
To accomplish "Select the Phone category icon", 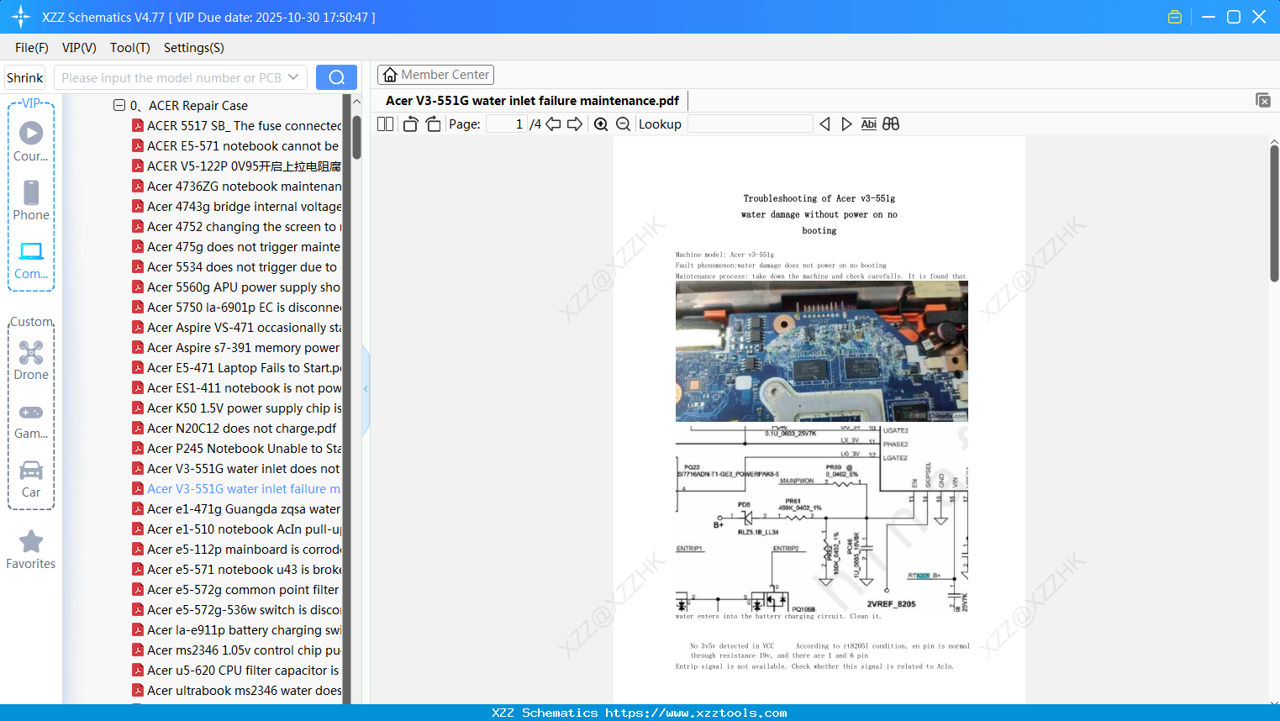I will pos(31,201).
